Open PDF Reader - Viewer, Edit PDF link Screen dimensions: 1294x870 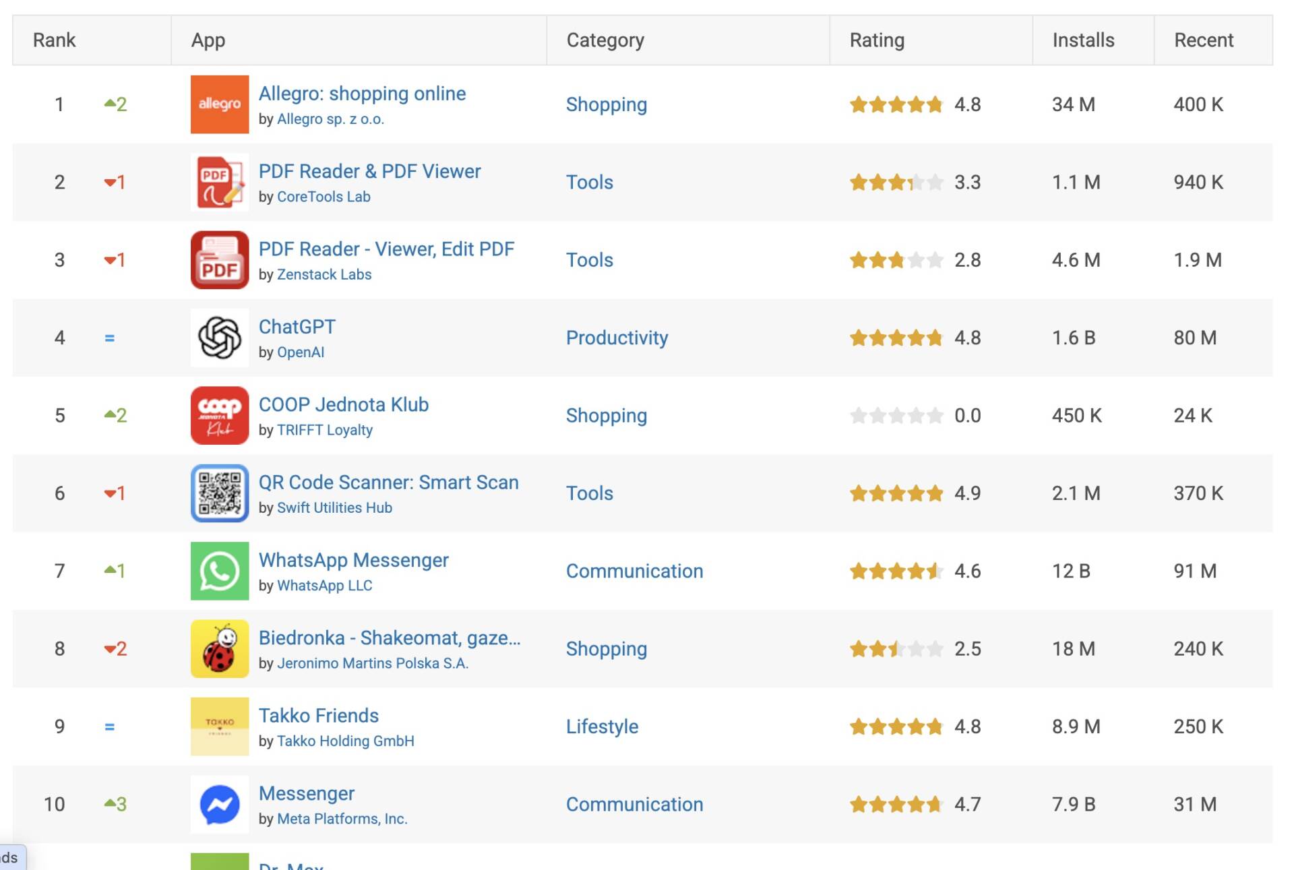pyautogui.click(x=386, y=249)
